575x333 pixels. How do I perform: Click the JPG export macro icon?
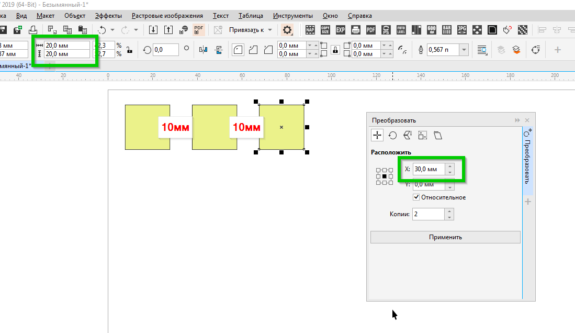point(462,30)
